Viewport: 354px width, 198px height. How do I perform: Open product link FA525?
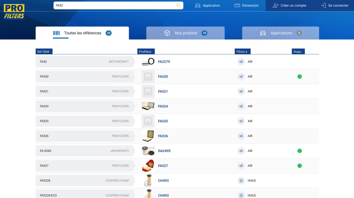[163, 121]
